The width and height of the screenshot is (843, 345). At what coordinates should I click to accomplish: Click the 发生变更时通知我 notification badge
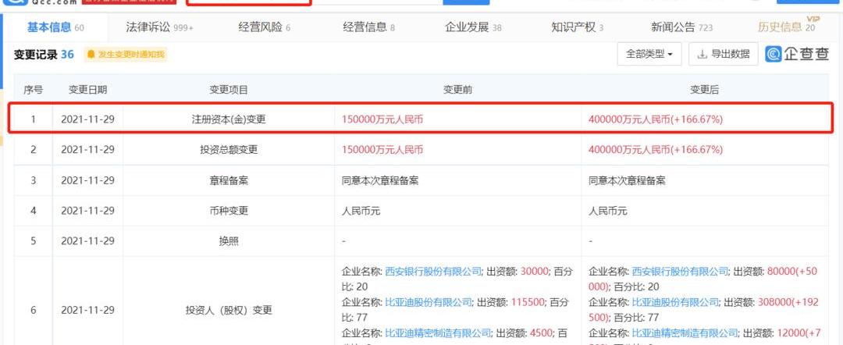tap(126, 55)
